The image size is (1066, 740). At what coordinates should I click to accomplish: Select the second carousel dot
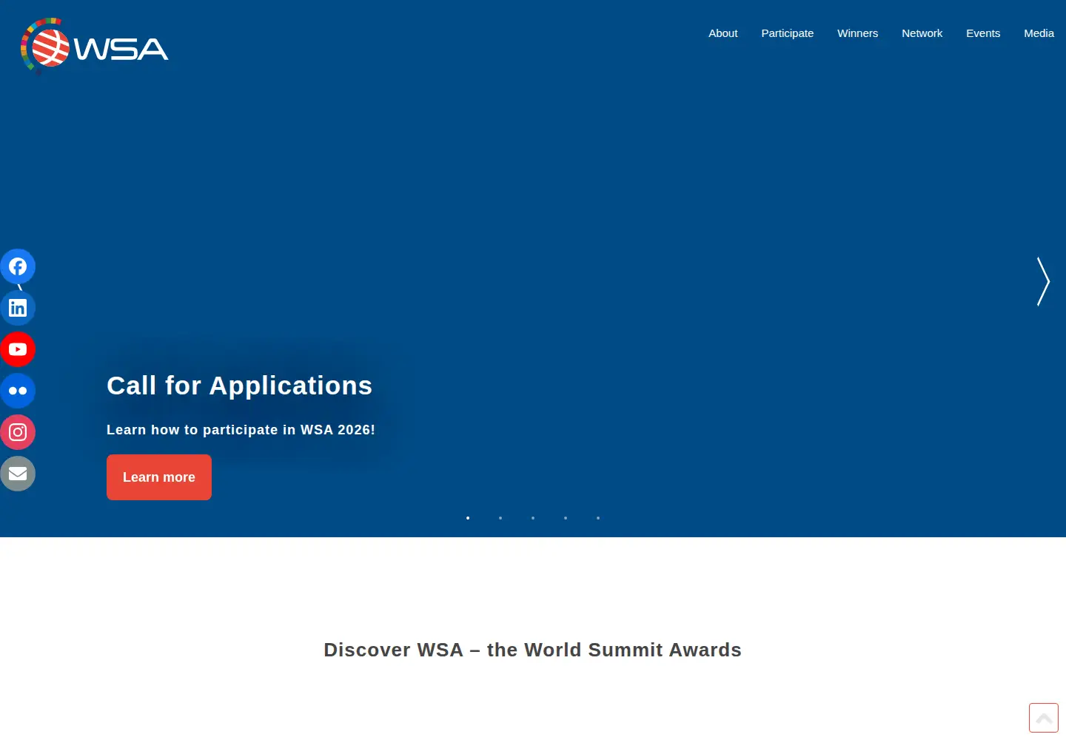click(x=500, y=518)
